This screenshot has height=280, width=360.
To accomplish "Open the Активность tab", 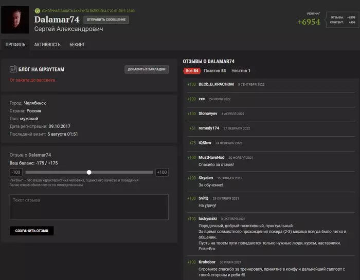I will click(47, 45).
